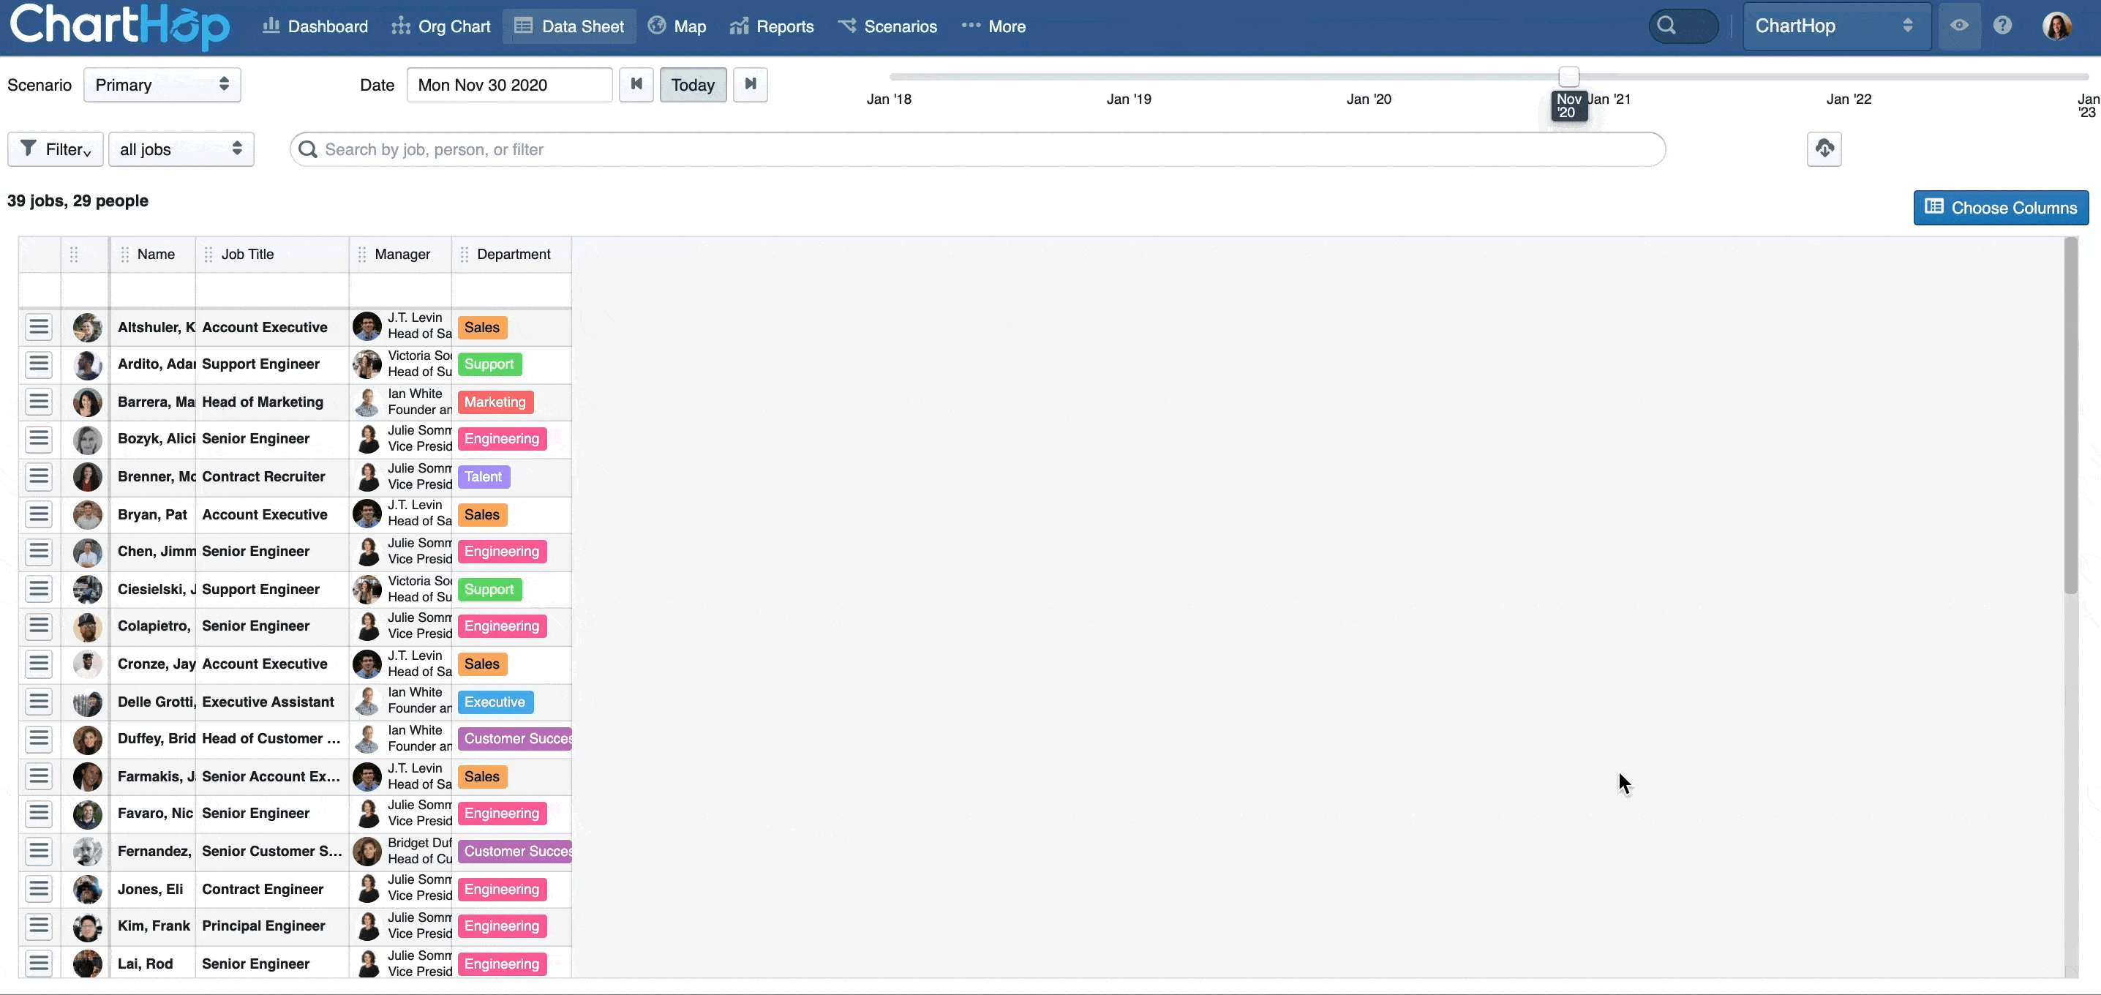Click the Nov '20 handle on the timeline slider
The height and width of the screenshot is (995, 2101).
coord(1568,76)
